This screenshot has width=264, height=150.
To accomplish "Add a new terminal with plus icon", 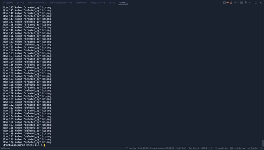I will pos(235,3).
